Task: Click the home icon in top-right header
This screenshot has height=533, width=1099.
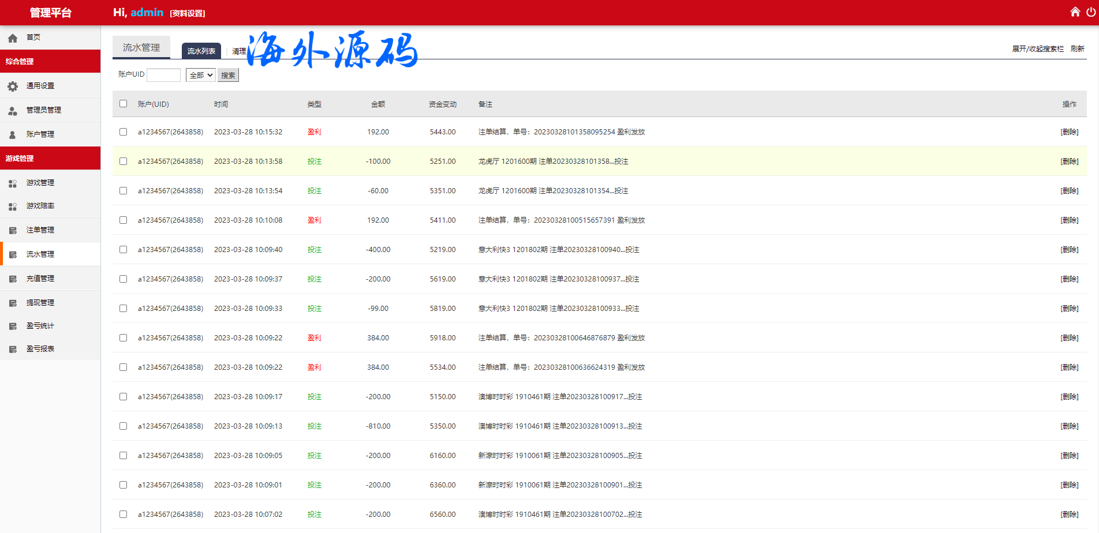Action: 1075,12
